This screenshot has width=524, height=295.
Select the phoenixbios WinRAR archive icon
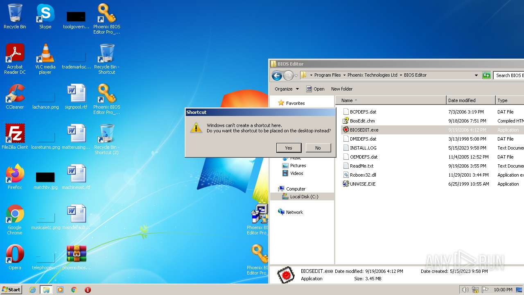76,257
